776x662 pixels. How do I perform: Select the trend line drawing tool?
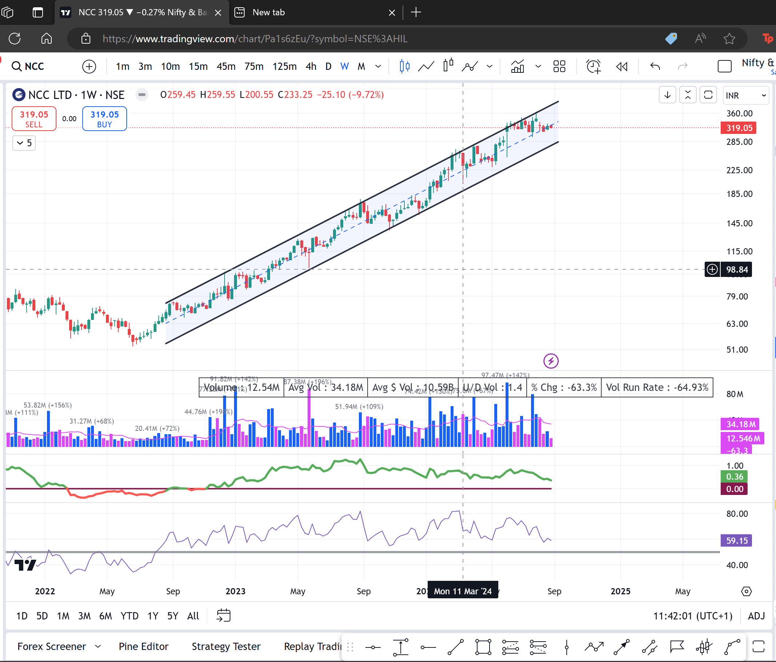point(455,647)
